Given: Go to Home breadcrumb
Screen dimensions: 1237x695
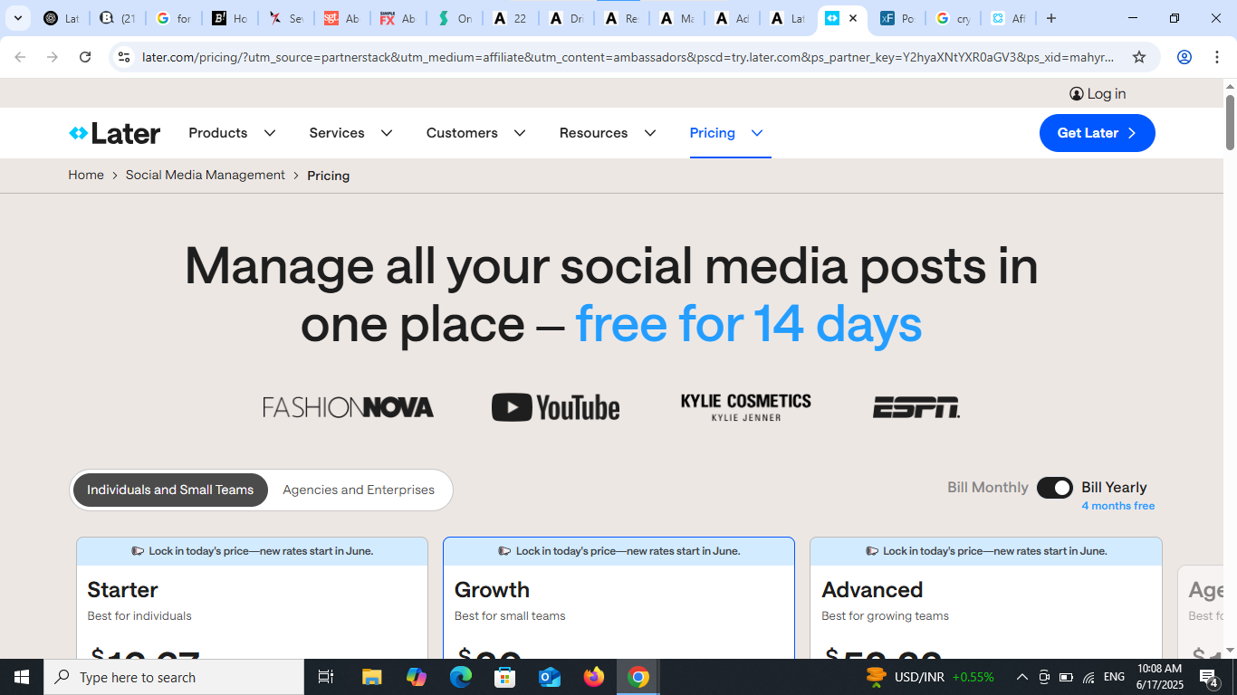Looking at the screenshot, I should coord(86,175).
